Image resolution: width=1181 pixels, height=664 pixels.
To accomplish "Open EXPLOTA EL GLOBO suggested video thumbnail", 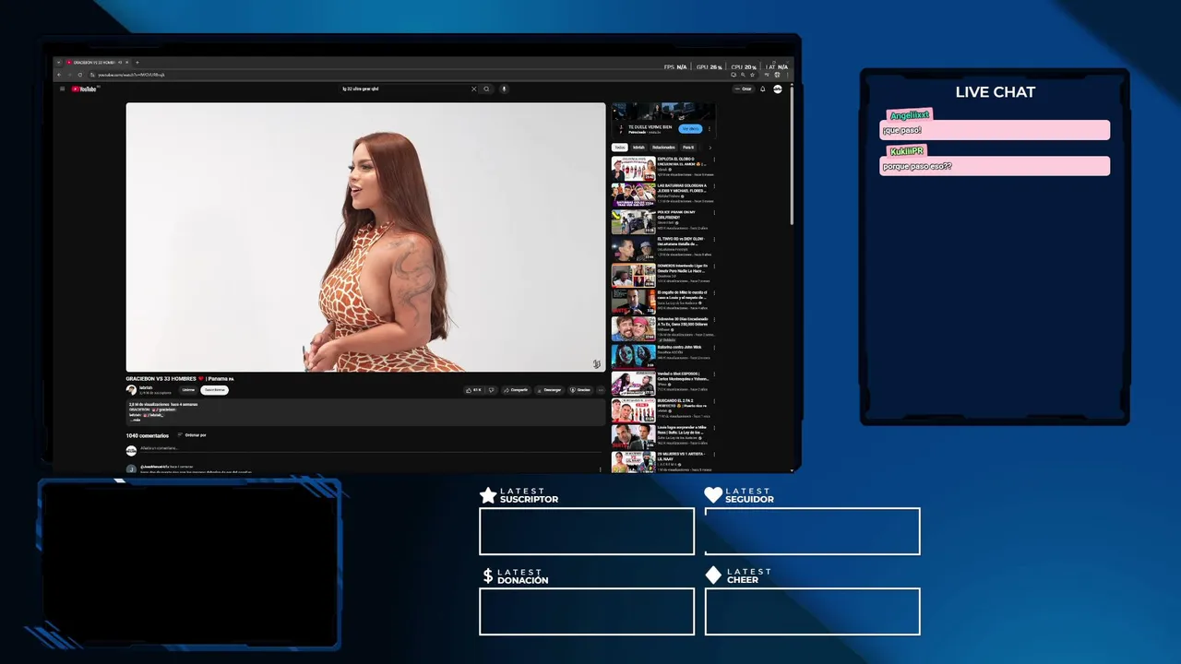I will [633, 168].
